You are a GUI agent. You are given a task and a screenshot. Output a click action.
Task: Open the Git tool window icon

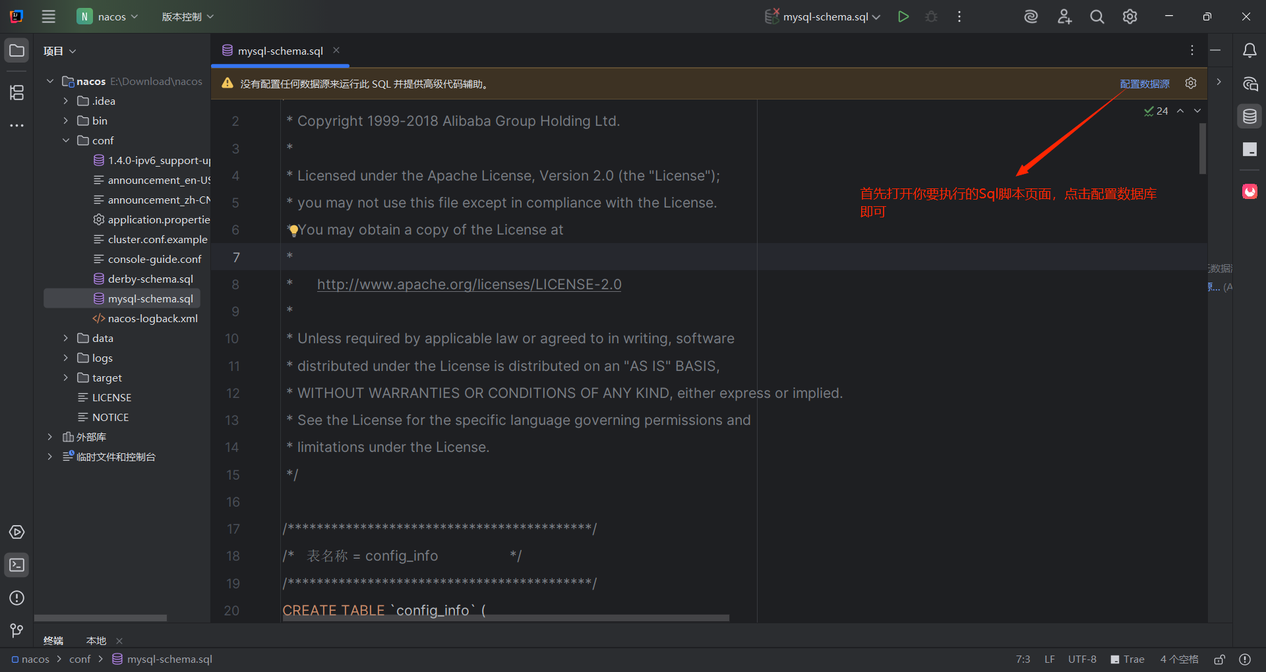coord(17,630)
